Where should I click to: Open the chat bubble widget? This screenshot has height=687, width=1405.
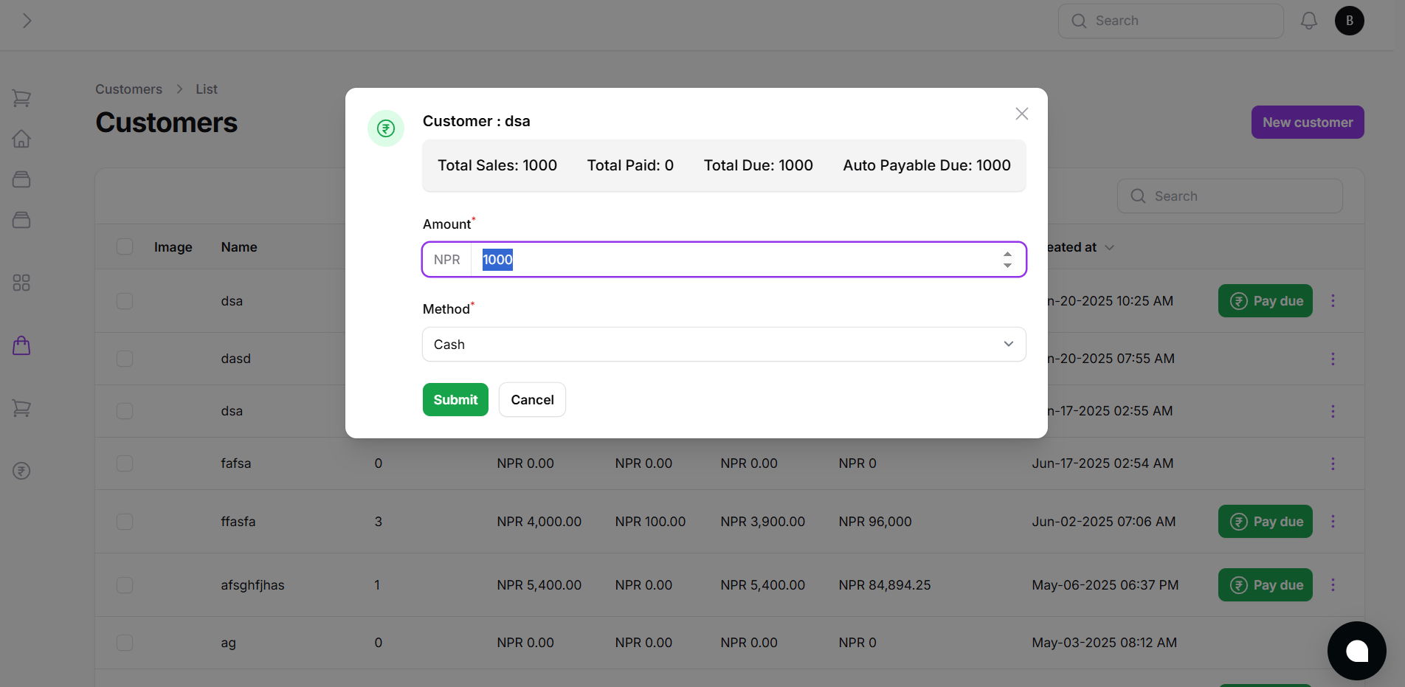tap(1356, 650)
